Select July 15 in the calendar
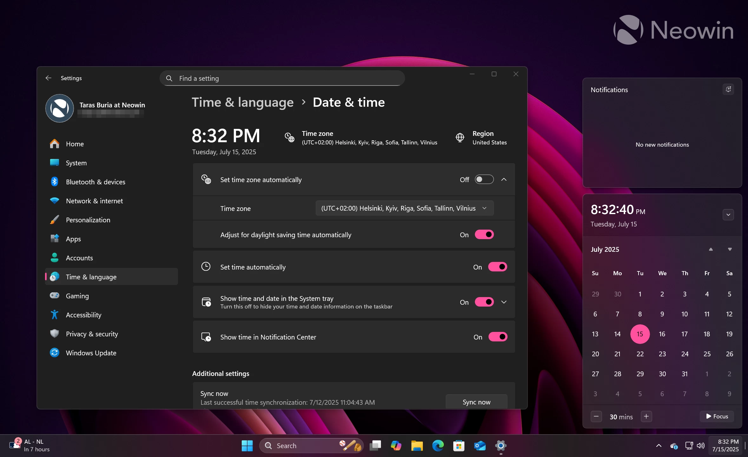748x457 pixels. pos(640,334)
